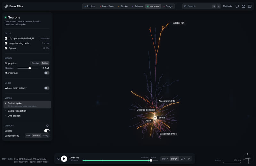Viewport: 256px width, 166px height.
Task: Click the Stimulus marker on timeline
Action: [145, 157]
